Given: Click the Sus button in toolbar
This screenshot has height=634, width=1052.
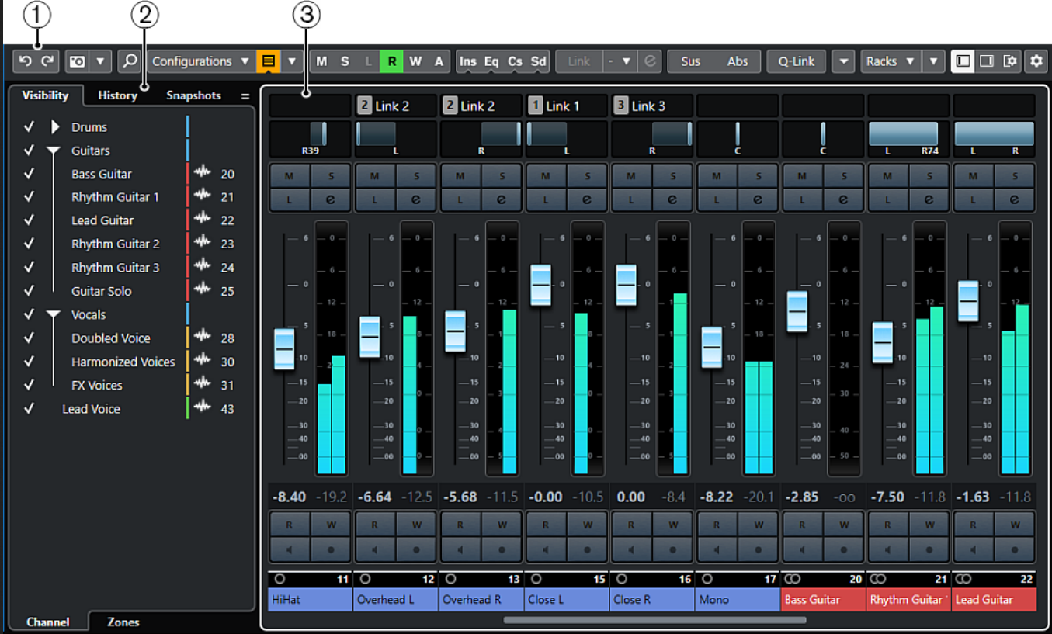Looking at the screenshot, I should tap(690, 61).
